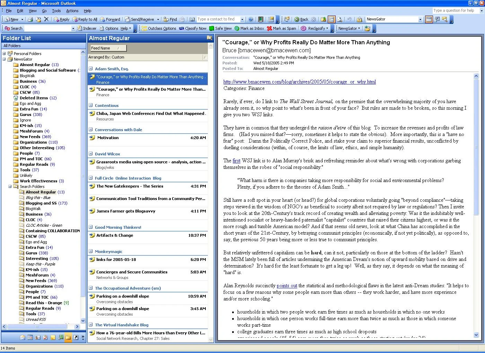Click the greyed Forward navigation arrow icon

coord(313,19)
